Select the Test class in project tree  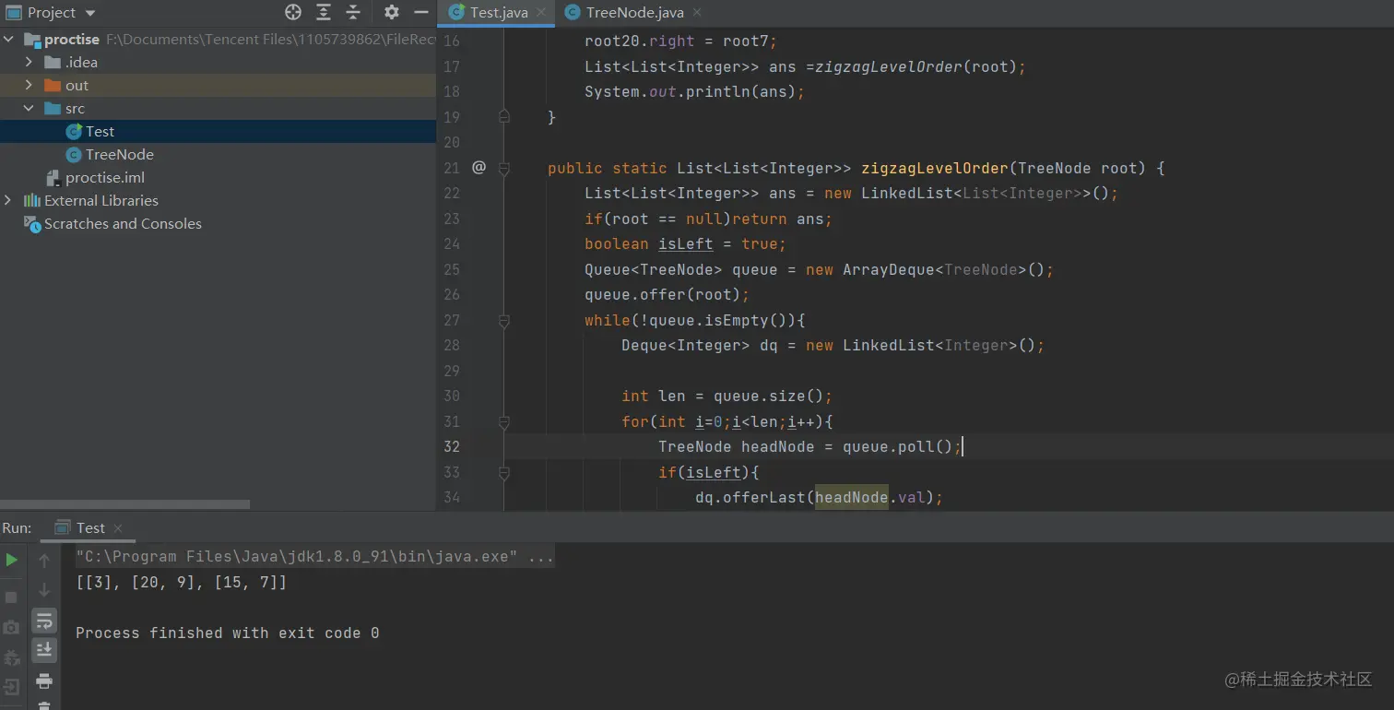100,132
